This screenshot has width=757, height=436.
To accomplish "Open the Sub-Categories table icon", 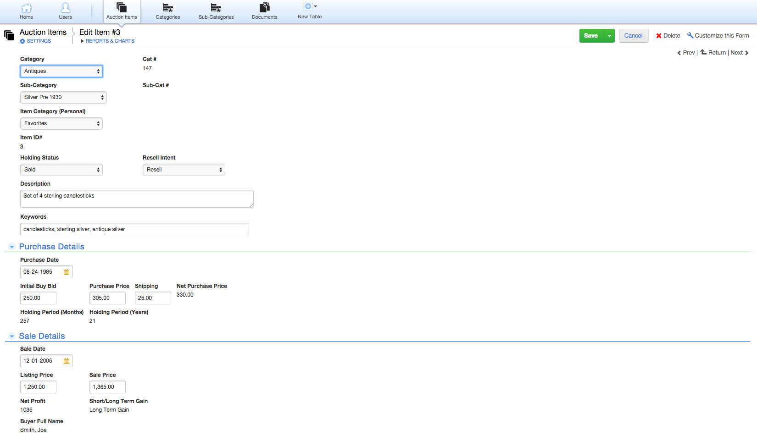I will [216, 8].
